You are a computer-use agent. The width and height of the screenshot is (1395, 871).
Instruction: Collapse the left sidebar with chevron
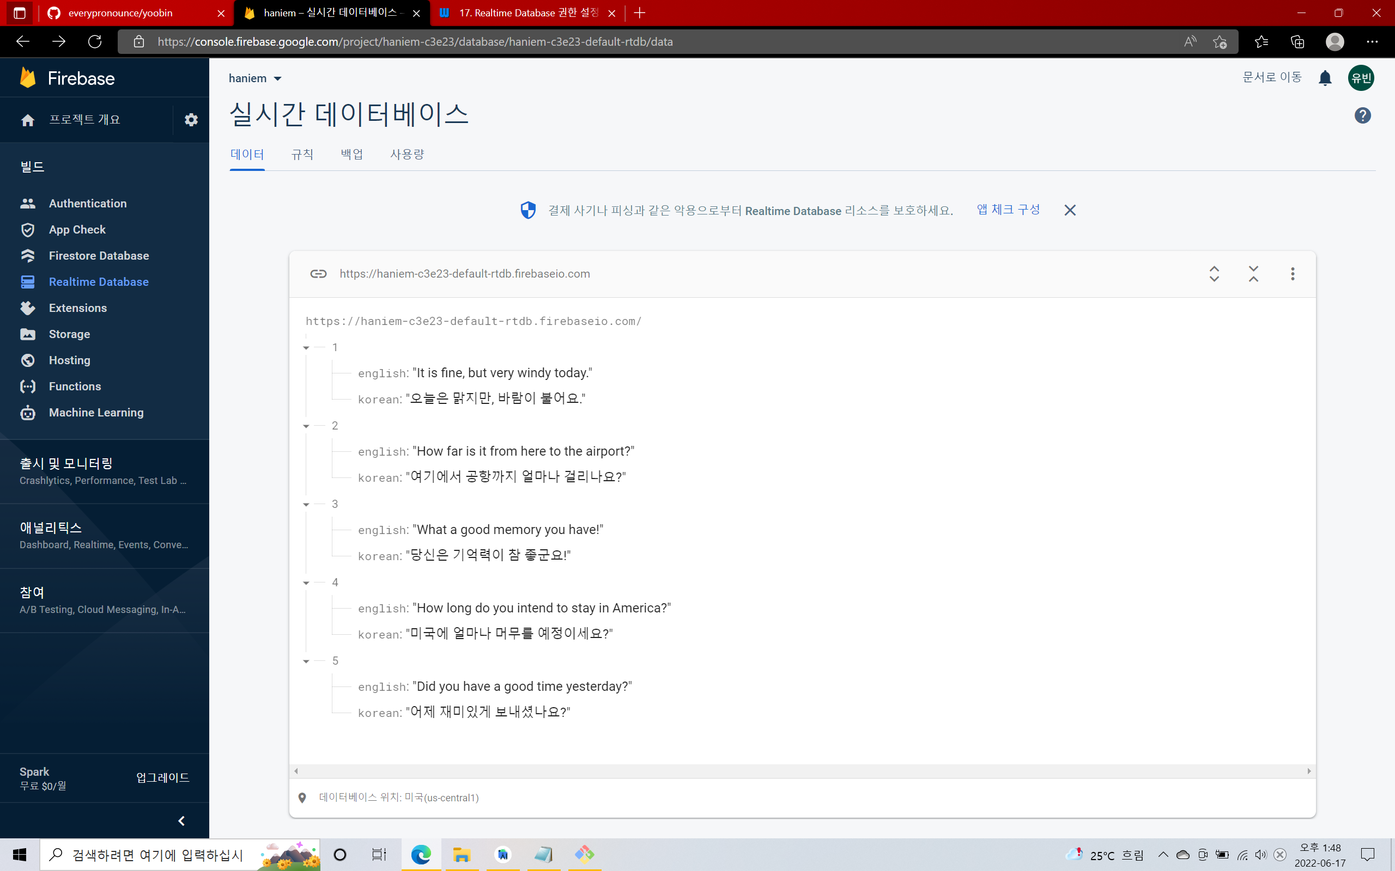point(181,820)
